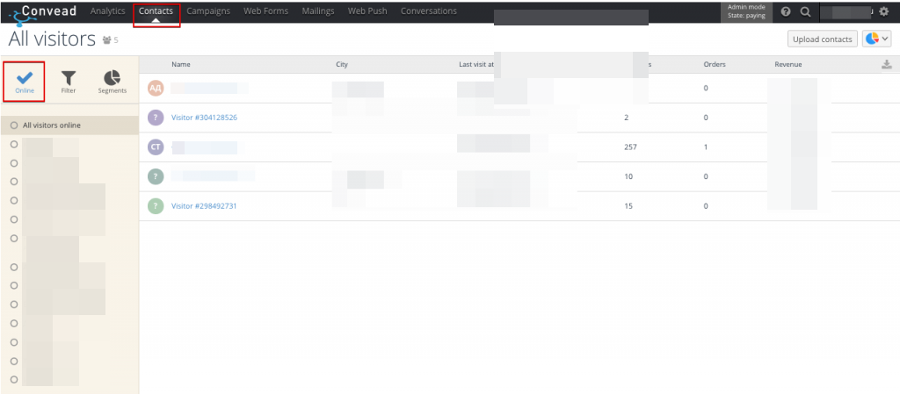Sort by the Name column
The width and height of the screenshot is (900, 394).
tap(181, 64)
